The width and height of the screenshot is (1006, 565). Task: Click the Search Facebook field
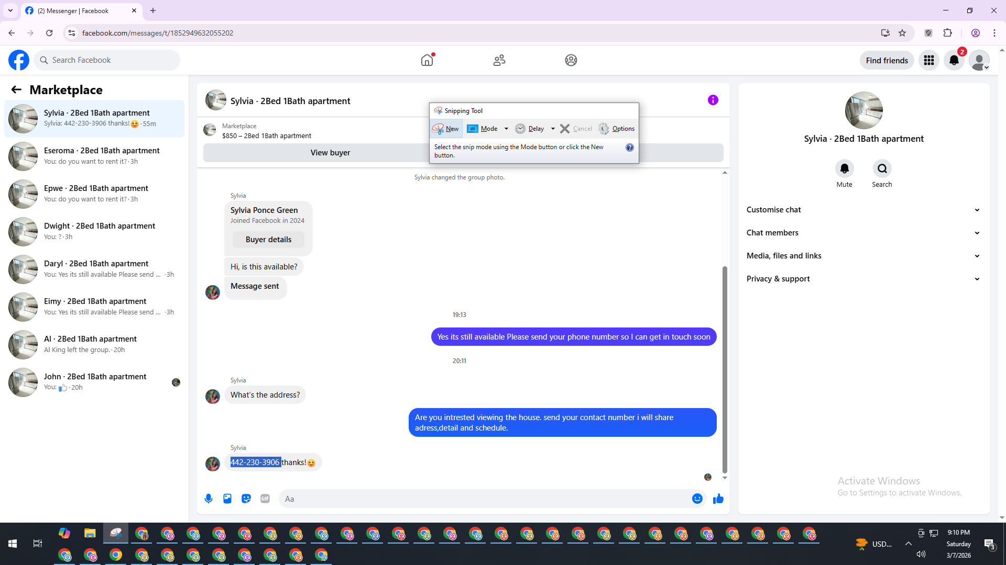(107, 60)
